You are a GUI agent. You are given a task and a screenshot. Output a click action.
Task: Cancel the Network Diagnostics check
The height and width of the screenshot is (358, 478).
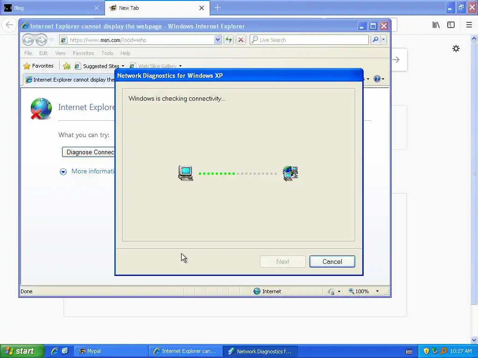(x=332, y=262)
